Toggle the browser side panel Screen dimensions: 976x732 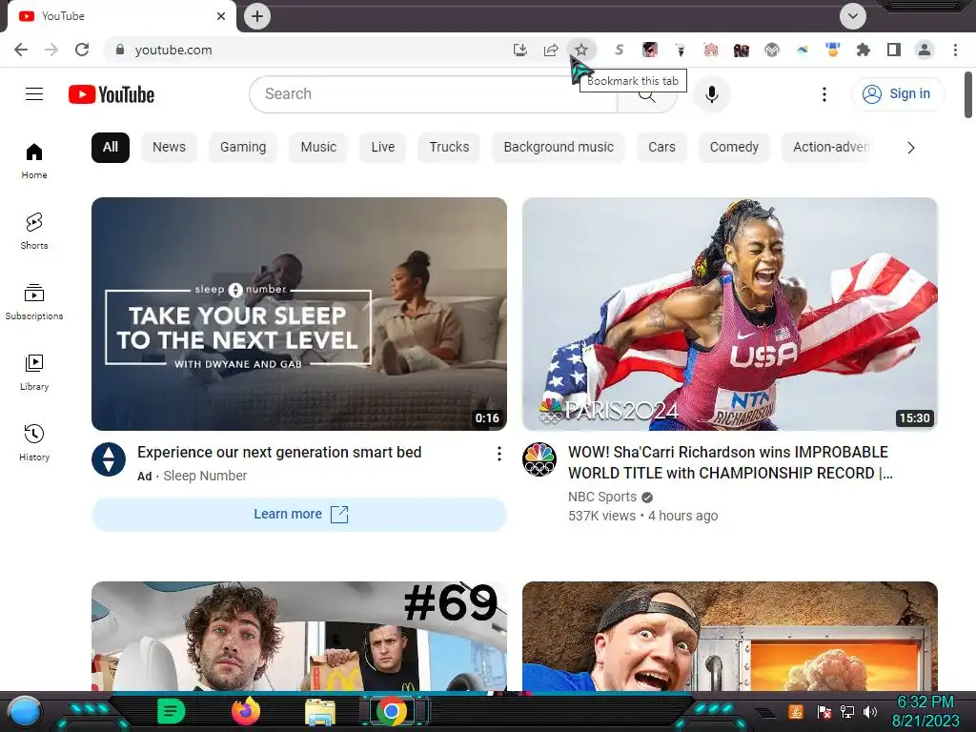pos(893,50)
